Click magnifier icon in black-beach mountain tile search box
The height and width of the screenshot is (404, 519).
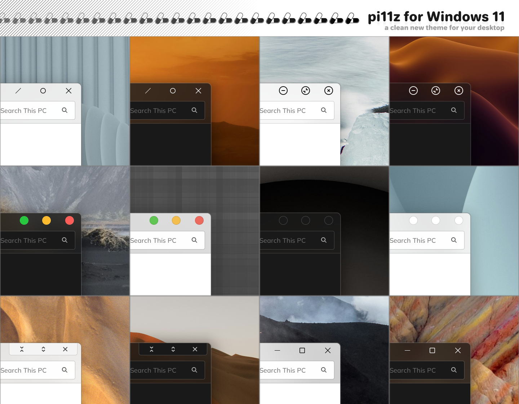coord(65,240)
